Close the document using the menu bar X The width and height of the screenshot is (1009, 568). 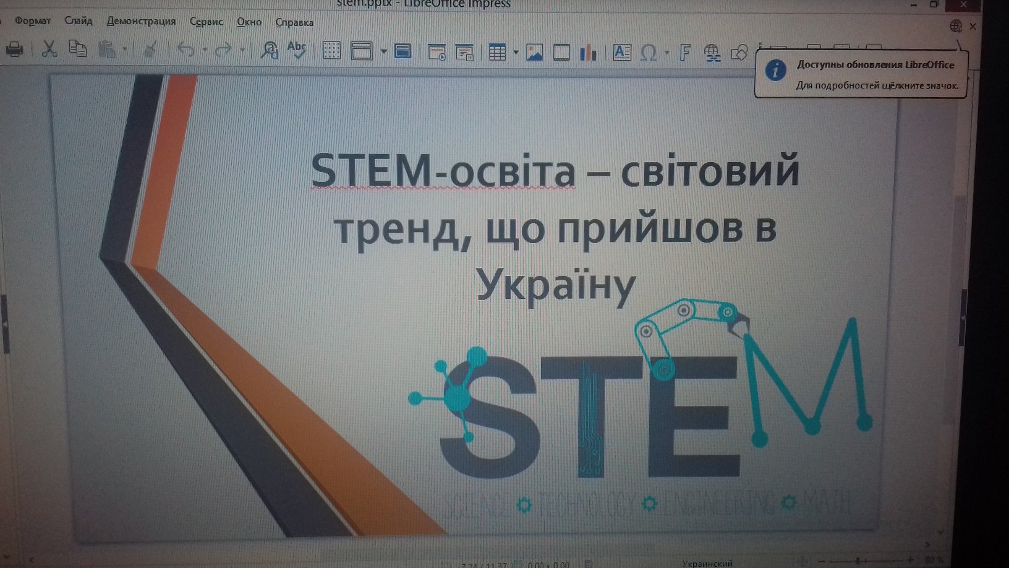coord(973,26)
